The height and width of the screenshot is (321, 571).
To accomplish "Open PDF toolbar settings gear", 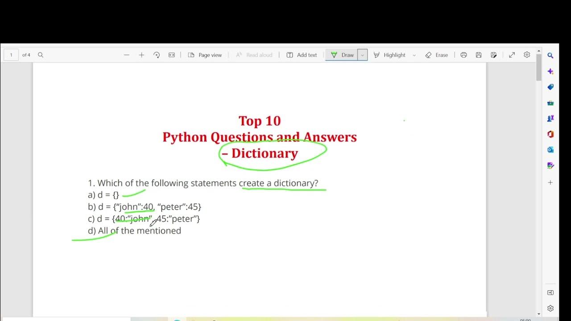I will [527, 55].
